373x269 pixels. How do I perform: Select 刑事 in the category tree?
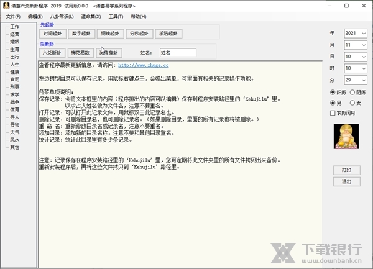coord(15,87)
